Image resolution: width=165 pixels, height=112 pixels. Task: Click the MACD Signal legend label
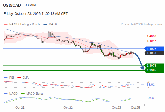(35, 94)
